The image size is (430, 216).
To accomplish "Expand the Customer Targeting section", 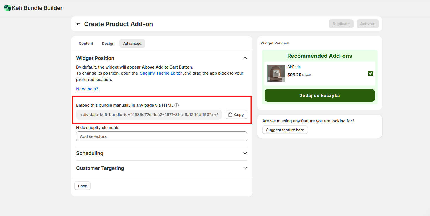I will click(x=245, y=168).
